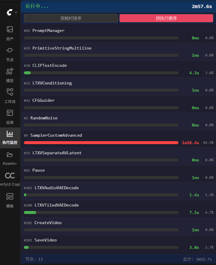
Task: Click the 2m57.6s elapsed timer
Action: point(202,7)
